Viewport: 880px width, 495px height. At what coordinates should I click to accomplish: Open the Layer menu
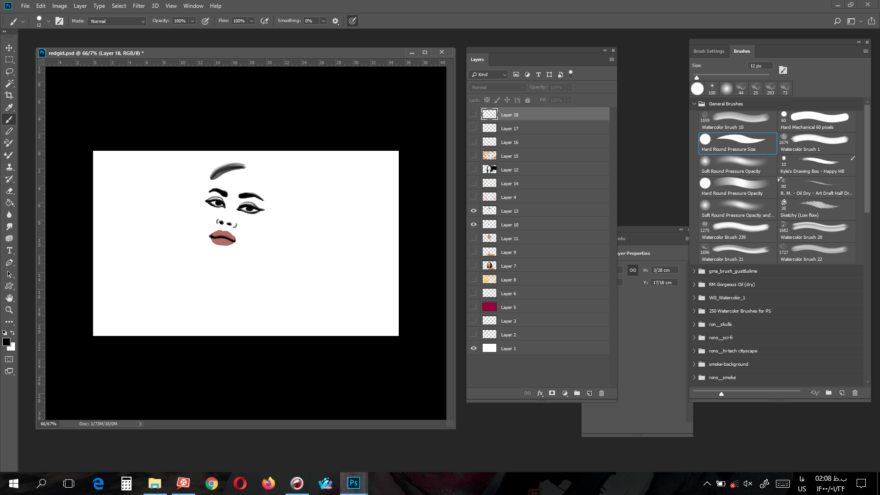click(x=80, y=6)
